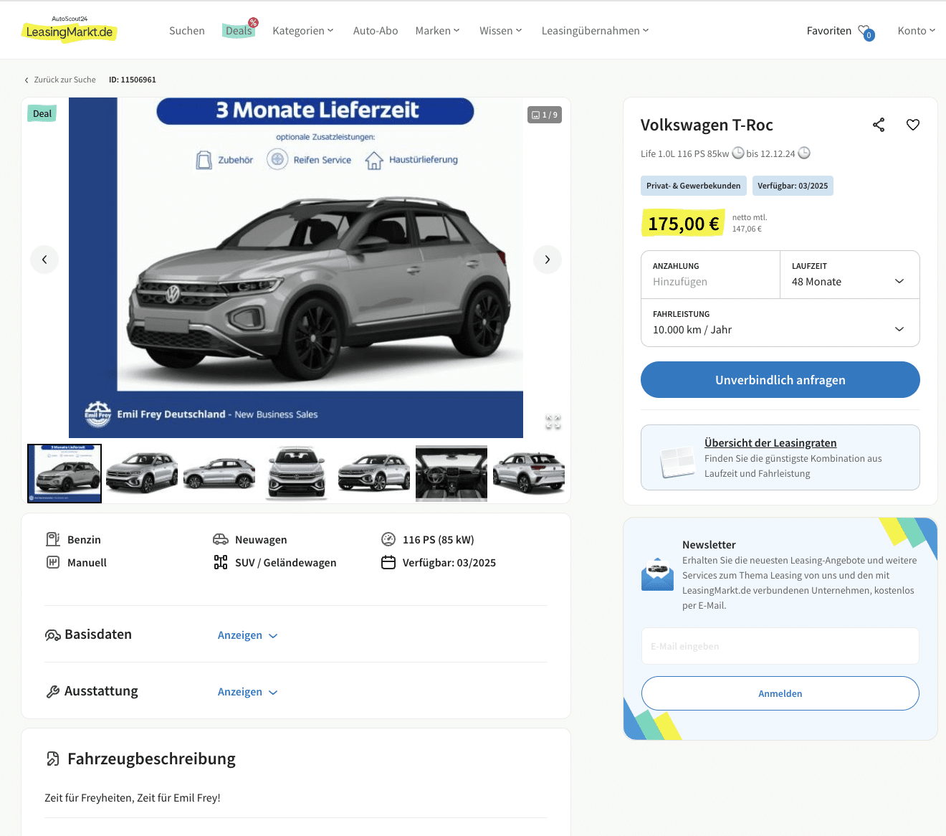The width and height of the screenshot is (946, 836).
Task: Click Unverbindlich anfragen button
Action: (x=780, y=379)
